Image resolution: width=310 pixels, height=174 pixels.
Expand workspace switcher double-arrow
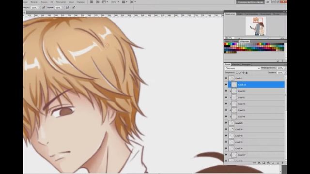click(x=267, y=2)
